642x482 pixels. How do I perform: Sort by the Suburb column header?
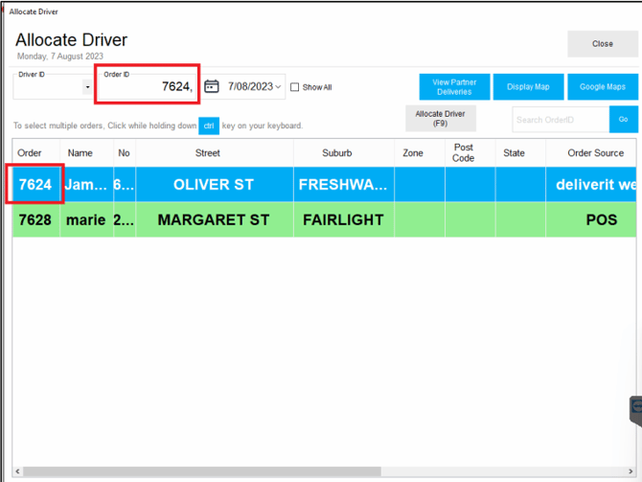pos(336,153)
